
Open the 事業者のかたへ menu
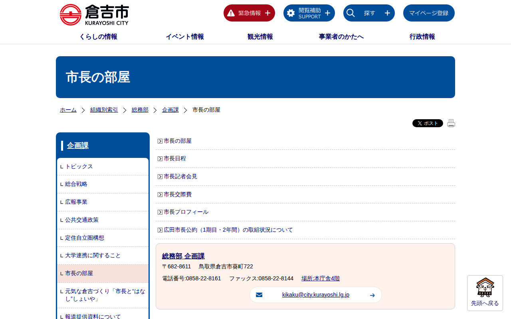point(341,37)
